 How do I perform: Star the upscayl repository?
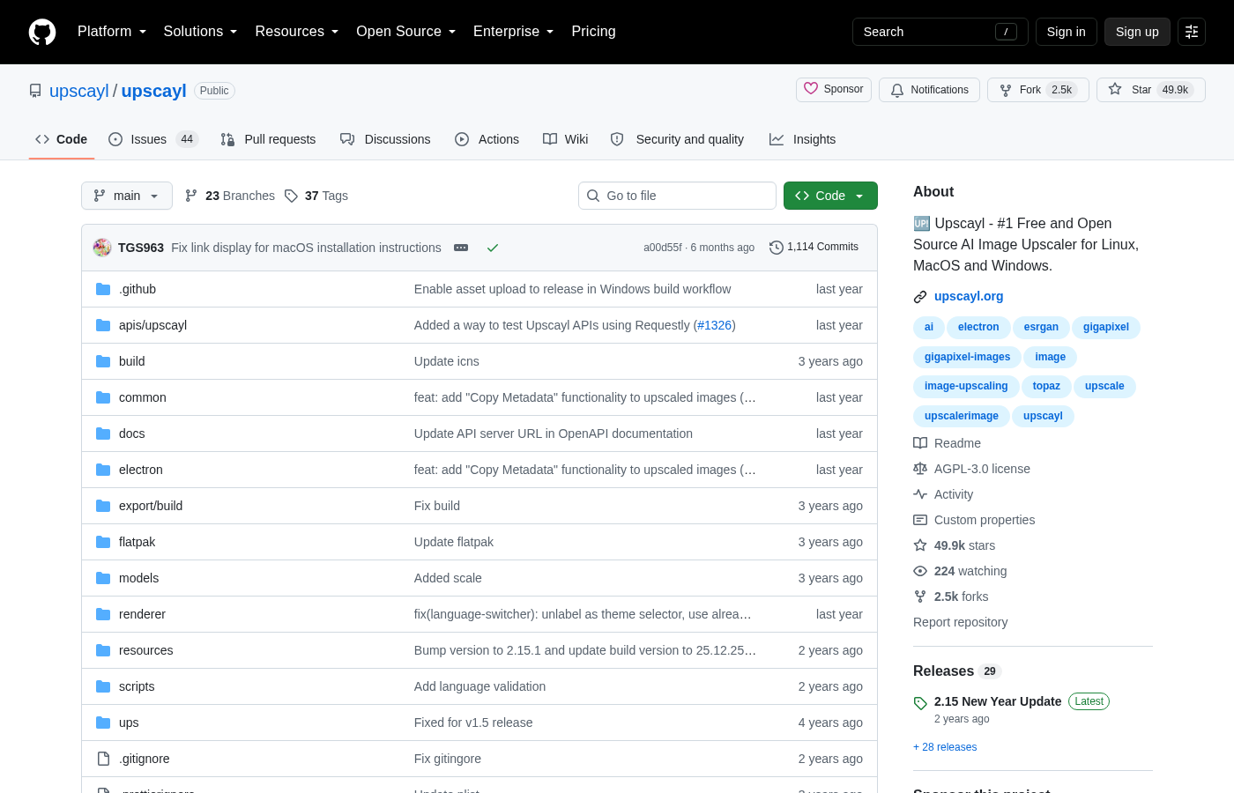pyautogui.click(x=1151, y=90)
